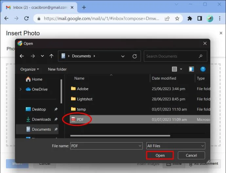The image size is (226, 173).
Task: Click the navigation pane vertical scrollbar
Action: click(x=61, y=91)
